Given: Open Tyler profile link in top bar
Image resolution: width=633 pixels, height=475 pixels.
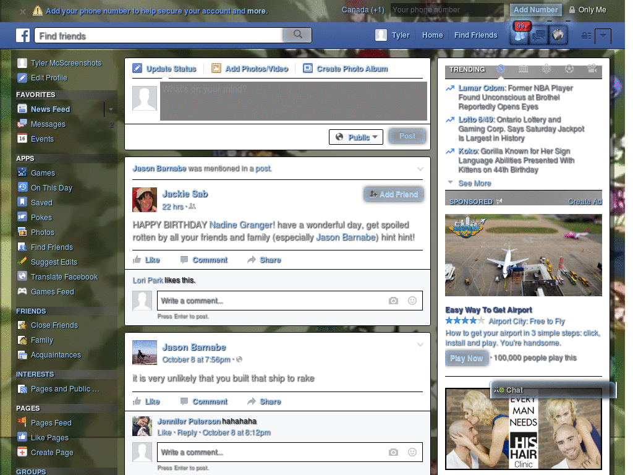Looking at the screenshot, I should tap(393, 35).
